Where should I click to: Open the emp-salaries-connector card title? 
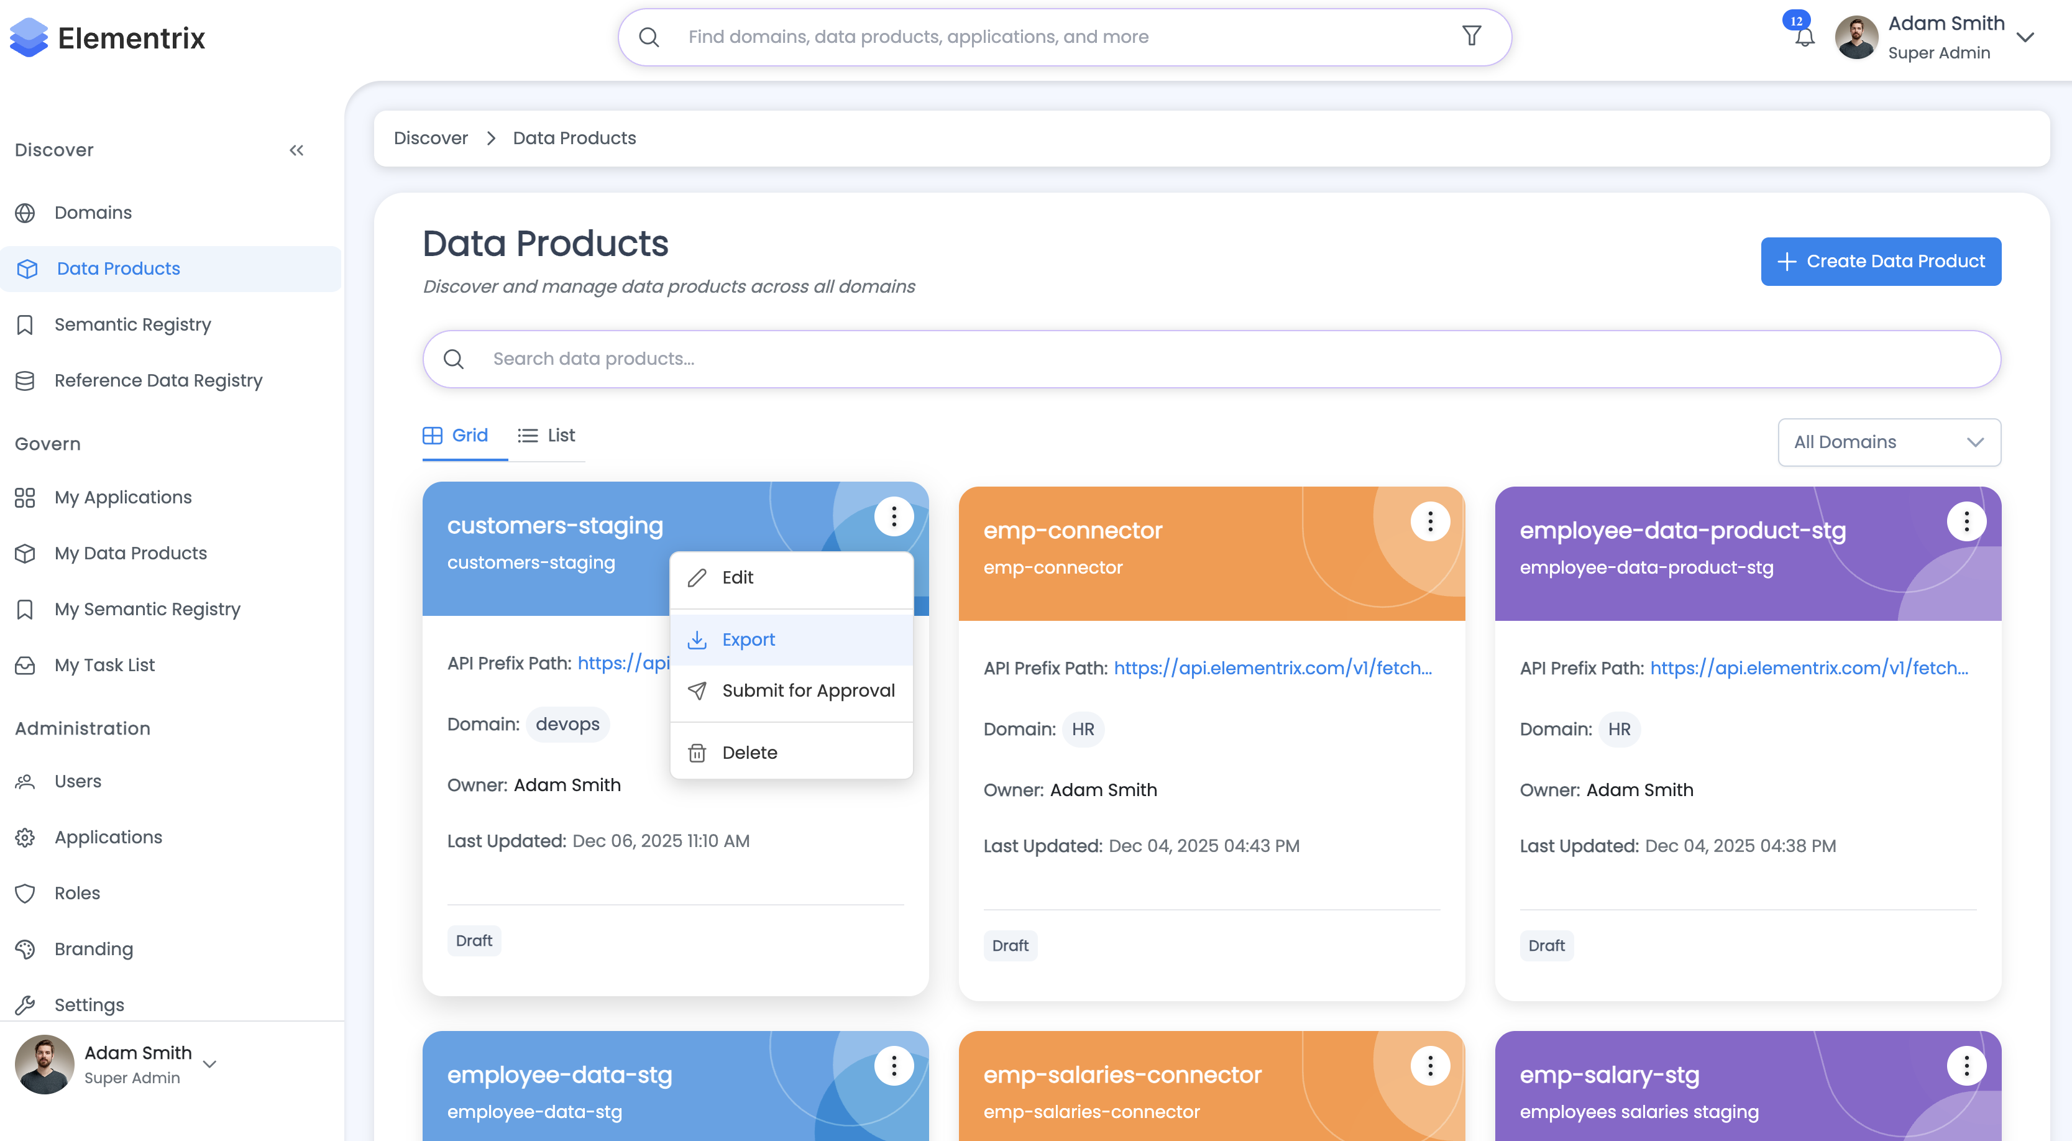(1123, 1075)
